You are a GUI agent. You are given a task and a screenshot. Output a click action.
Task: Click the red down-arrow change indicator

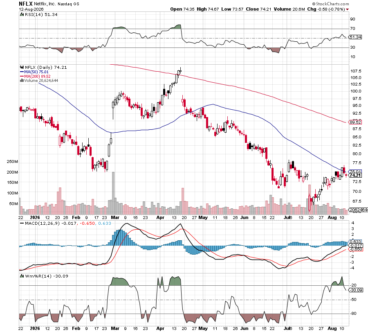point(347,9)
